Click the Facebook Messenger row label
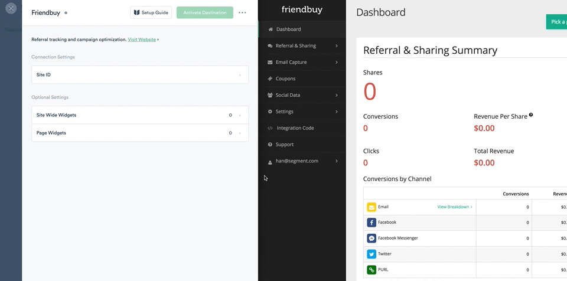This screenshot has height=281, width=567. tap(397, 238)
